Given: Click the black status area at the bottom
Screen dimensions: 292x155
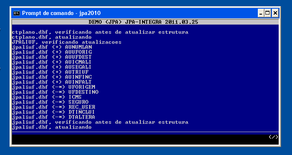Looking at the screenshot, I should click(145, 139).
